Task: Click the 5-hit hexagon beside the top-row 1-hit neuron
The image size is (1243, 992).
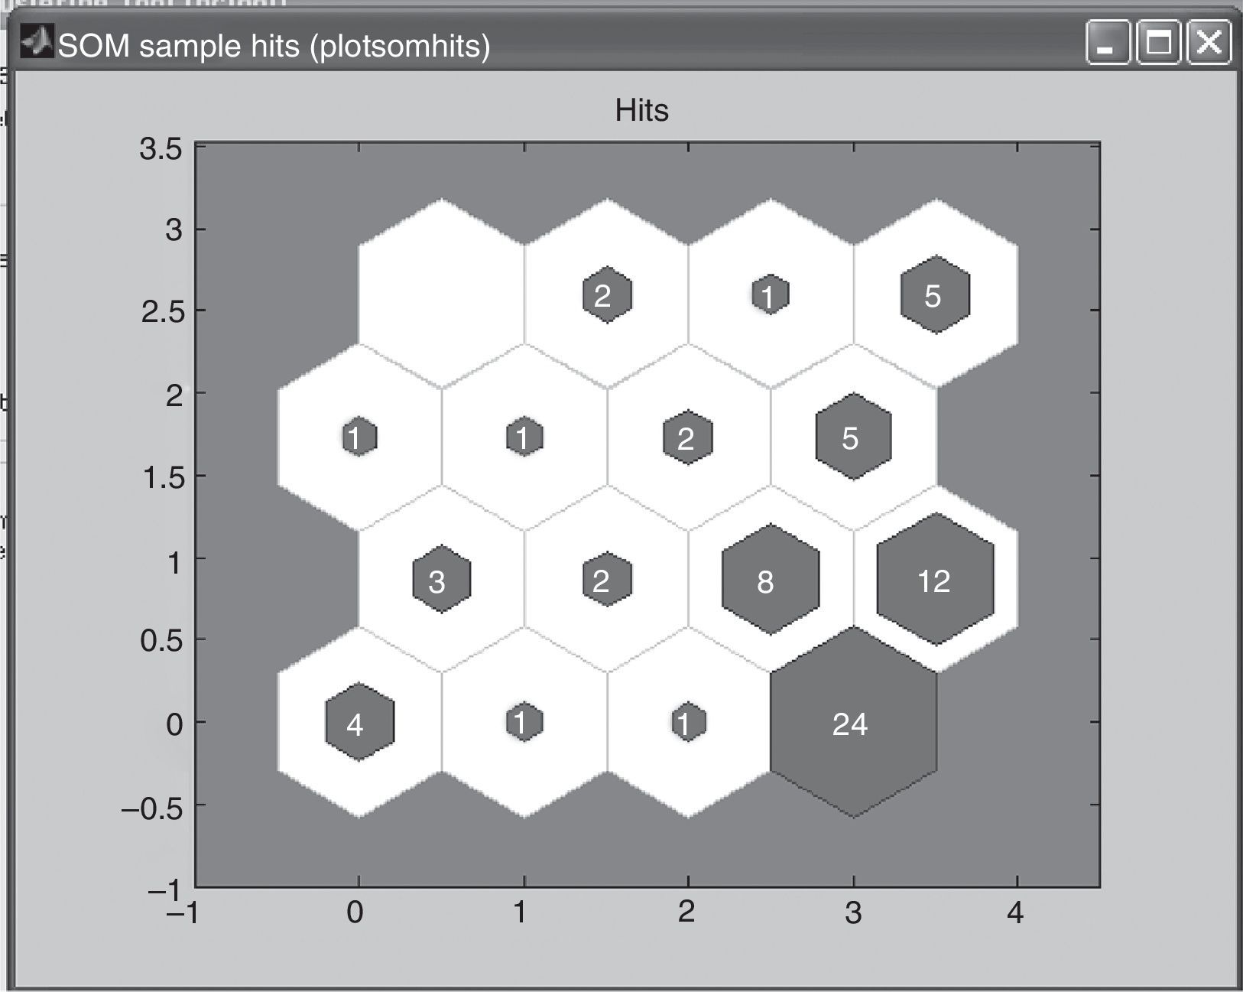Action: (x=935, y=295)
